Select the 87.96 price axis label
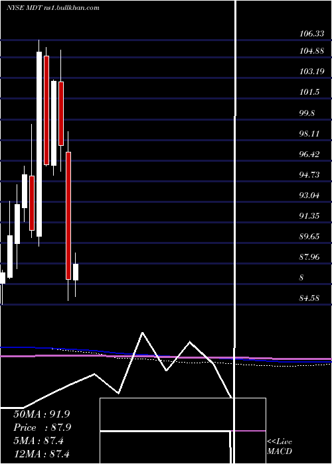The width and height of the screenshot is (332, 464). pos(309,257)
